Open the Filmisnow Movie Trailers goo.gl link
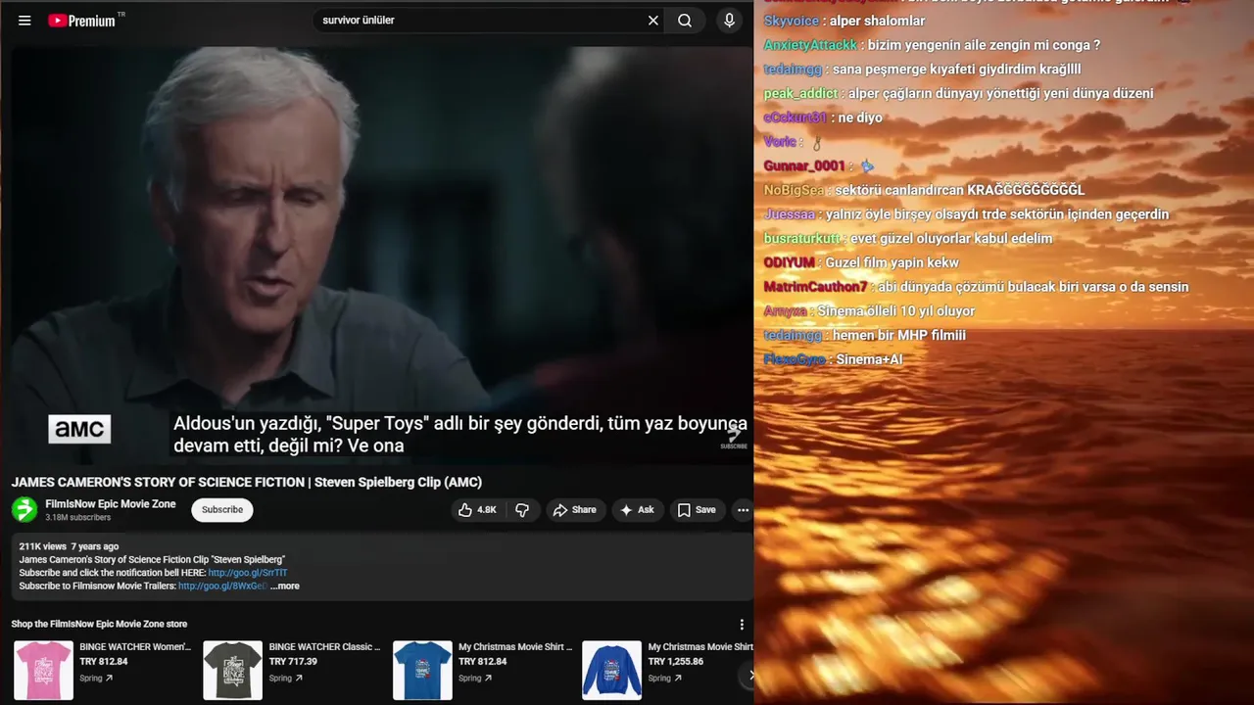This screenshot has width=1254, height=705. [x=222, y=587]
